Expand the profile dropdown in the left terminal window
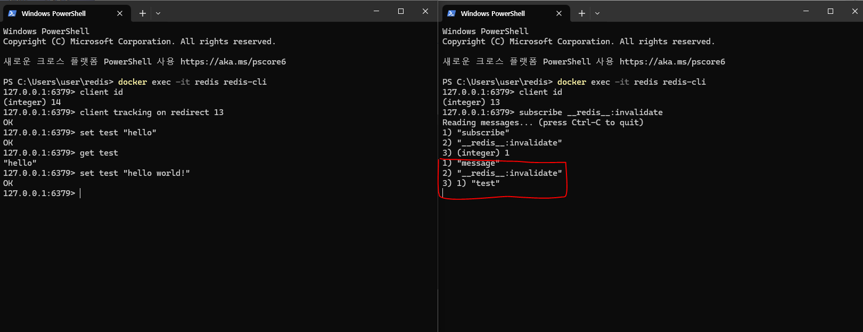Image resolution: width=863 pixels, height=332 pixels. pyautogui.click(x=158, y=13)
